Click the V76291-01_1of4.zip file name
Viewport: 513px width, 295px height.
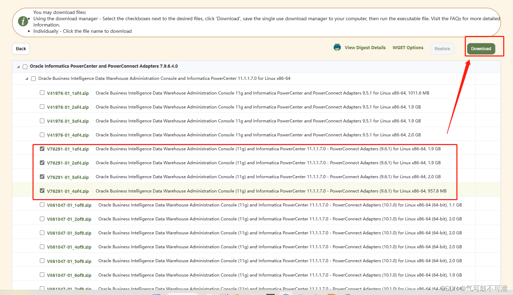click(68, 149)
